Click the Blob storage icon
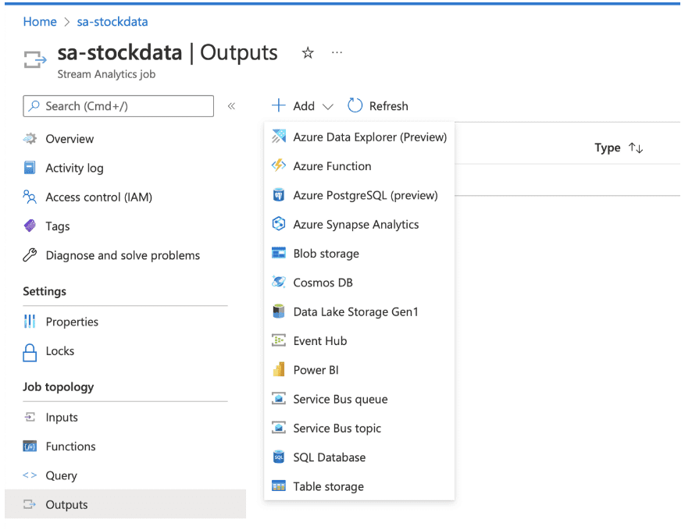The width and height of the screenshot is (692, 530). (279, 253)
